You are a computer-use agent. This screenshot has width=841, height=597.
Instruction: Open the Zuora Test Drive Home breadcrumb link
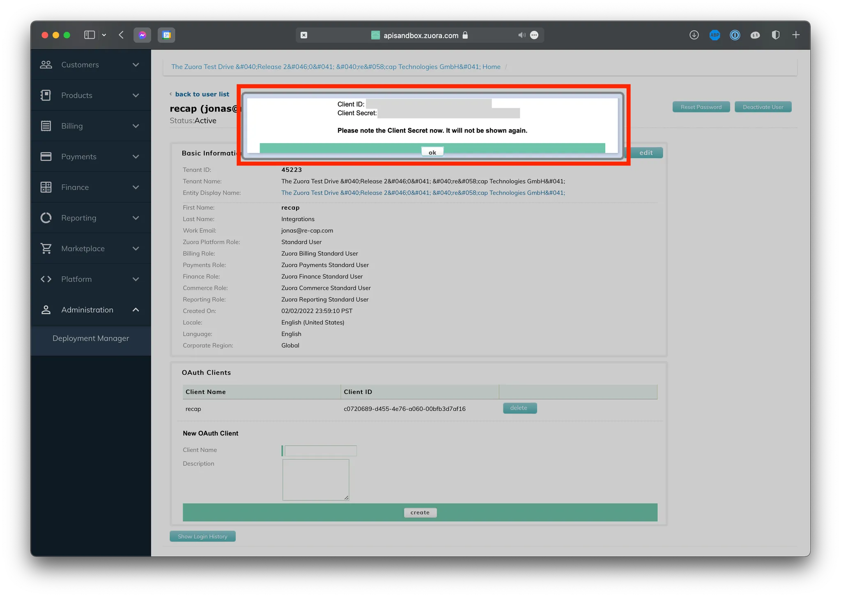point(336,67)
